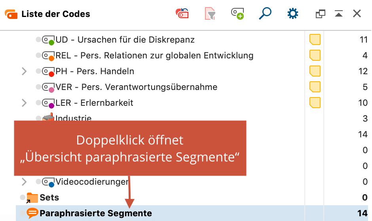The height and width of the screenshot is (221, 372).
Task: Expand the LER - Erlernbarkeit code
Action: 24,103
